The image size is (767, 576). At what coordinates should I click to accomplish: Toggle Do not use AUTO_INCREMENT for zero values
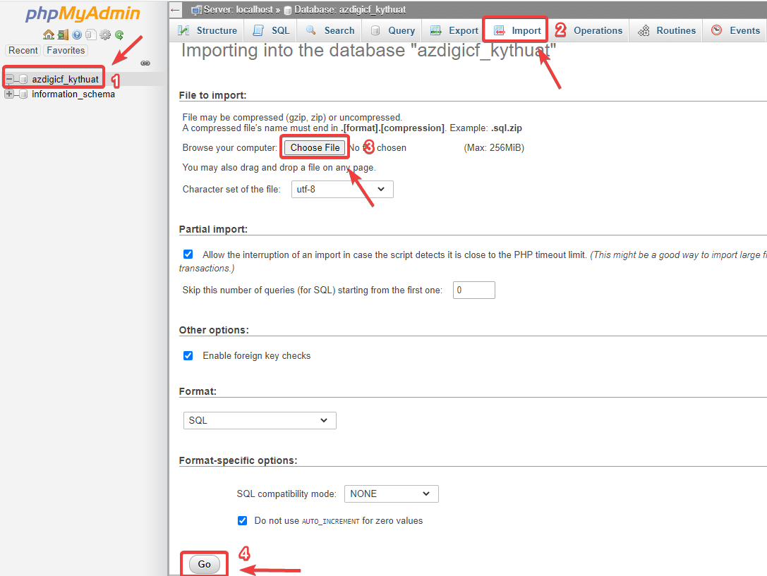(242, 520)
